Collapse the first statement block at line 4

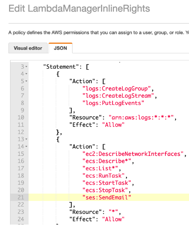(26, 74)
